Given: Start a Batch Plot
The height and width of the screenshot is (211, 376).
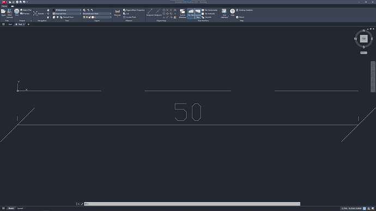Looking at the screenshot, I should click(26, 10).
